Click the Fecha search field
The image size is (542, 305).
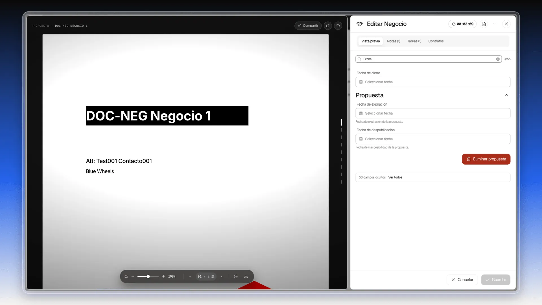[428, 59]
